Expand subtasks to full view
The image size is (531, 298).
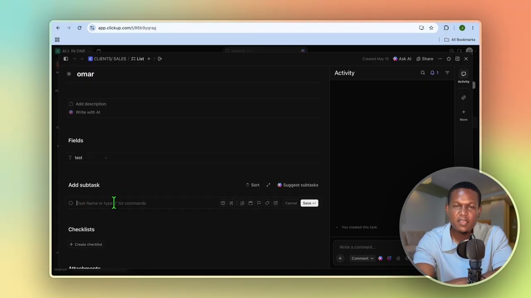pos(268,185)
